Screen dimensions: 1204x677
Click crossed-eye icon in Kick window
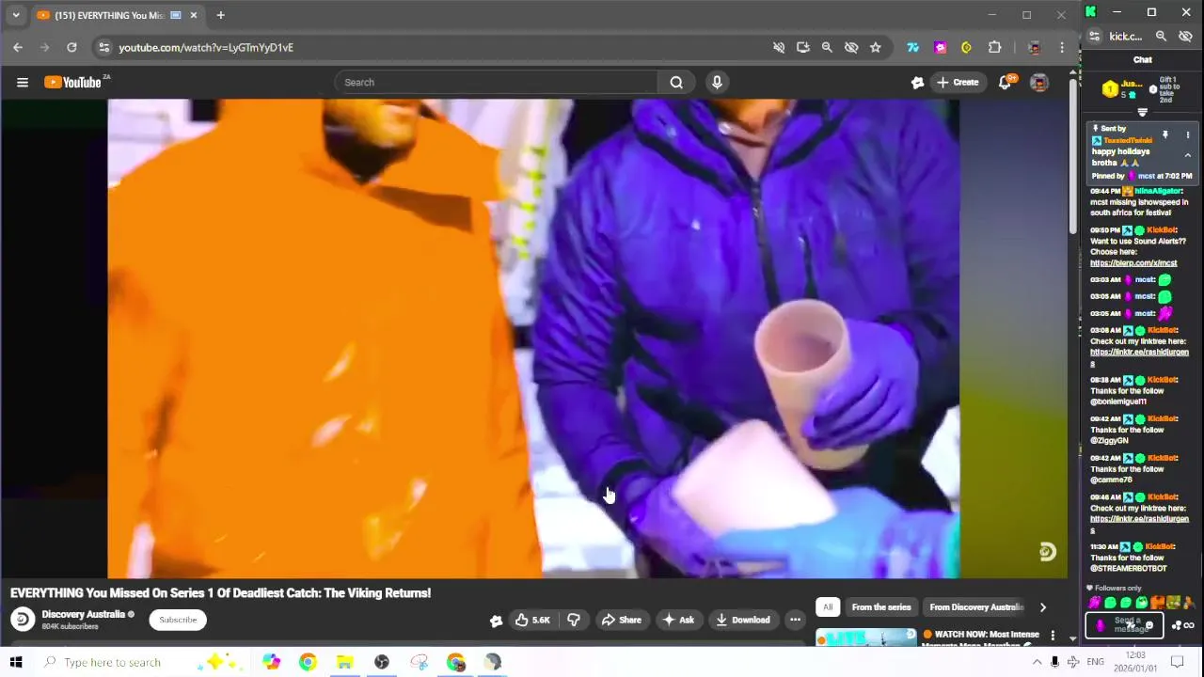point(1185,37)
